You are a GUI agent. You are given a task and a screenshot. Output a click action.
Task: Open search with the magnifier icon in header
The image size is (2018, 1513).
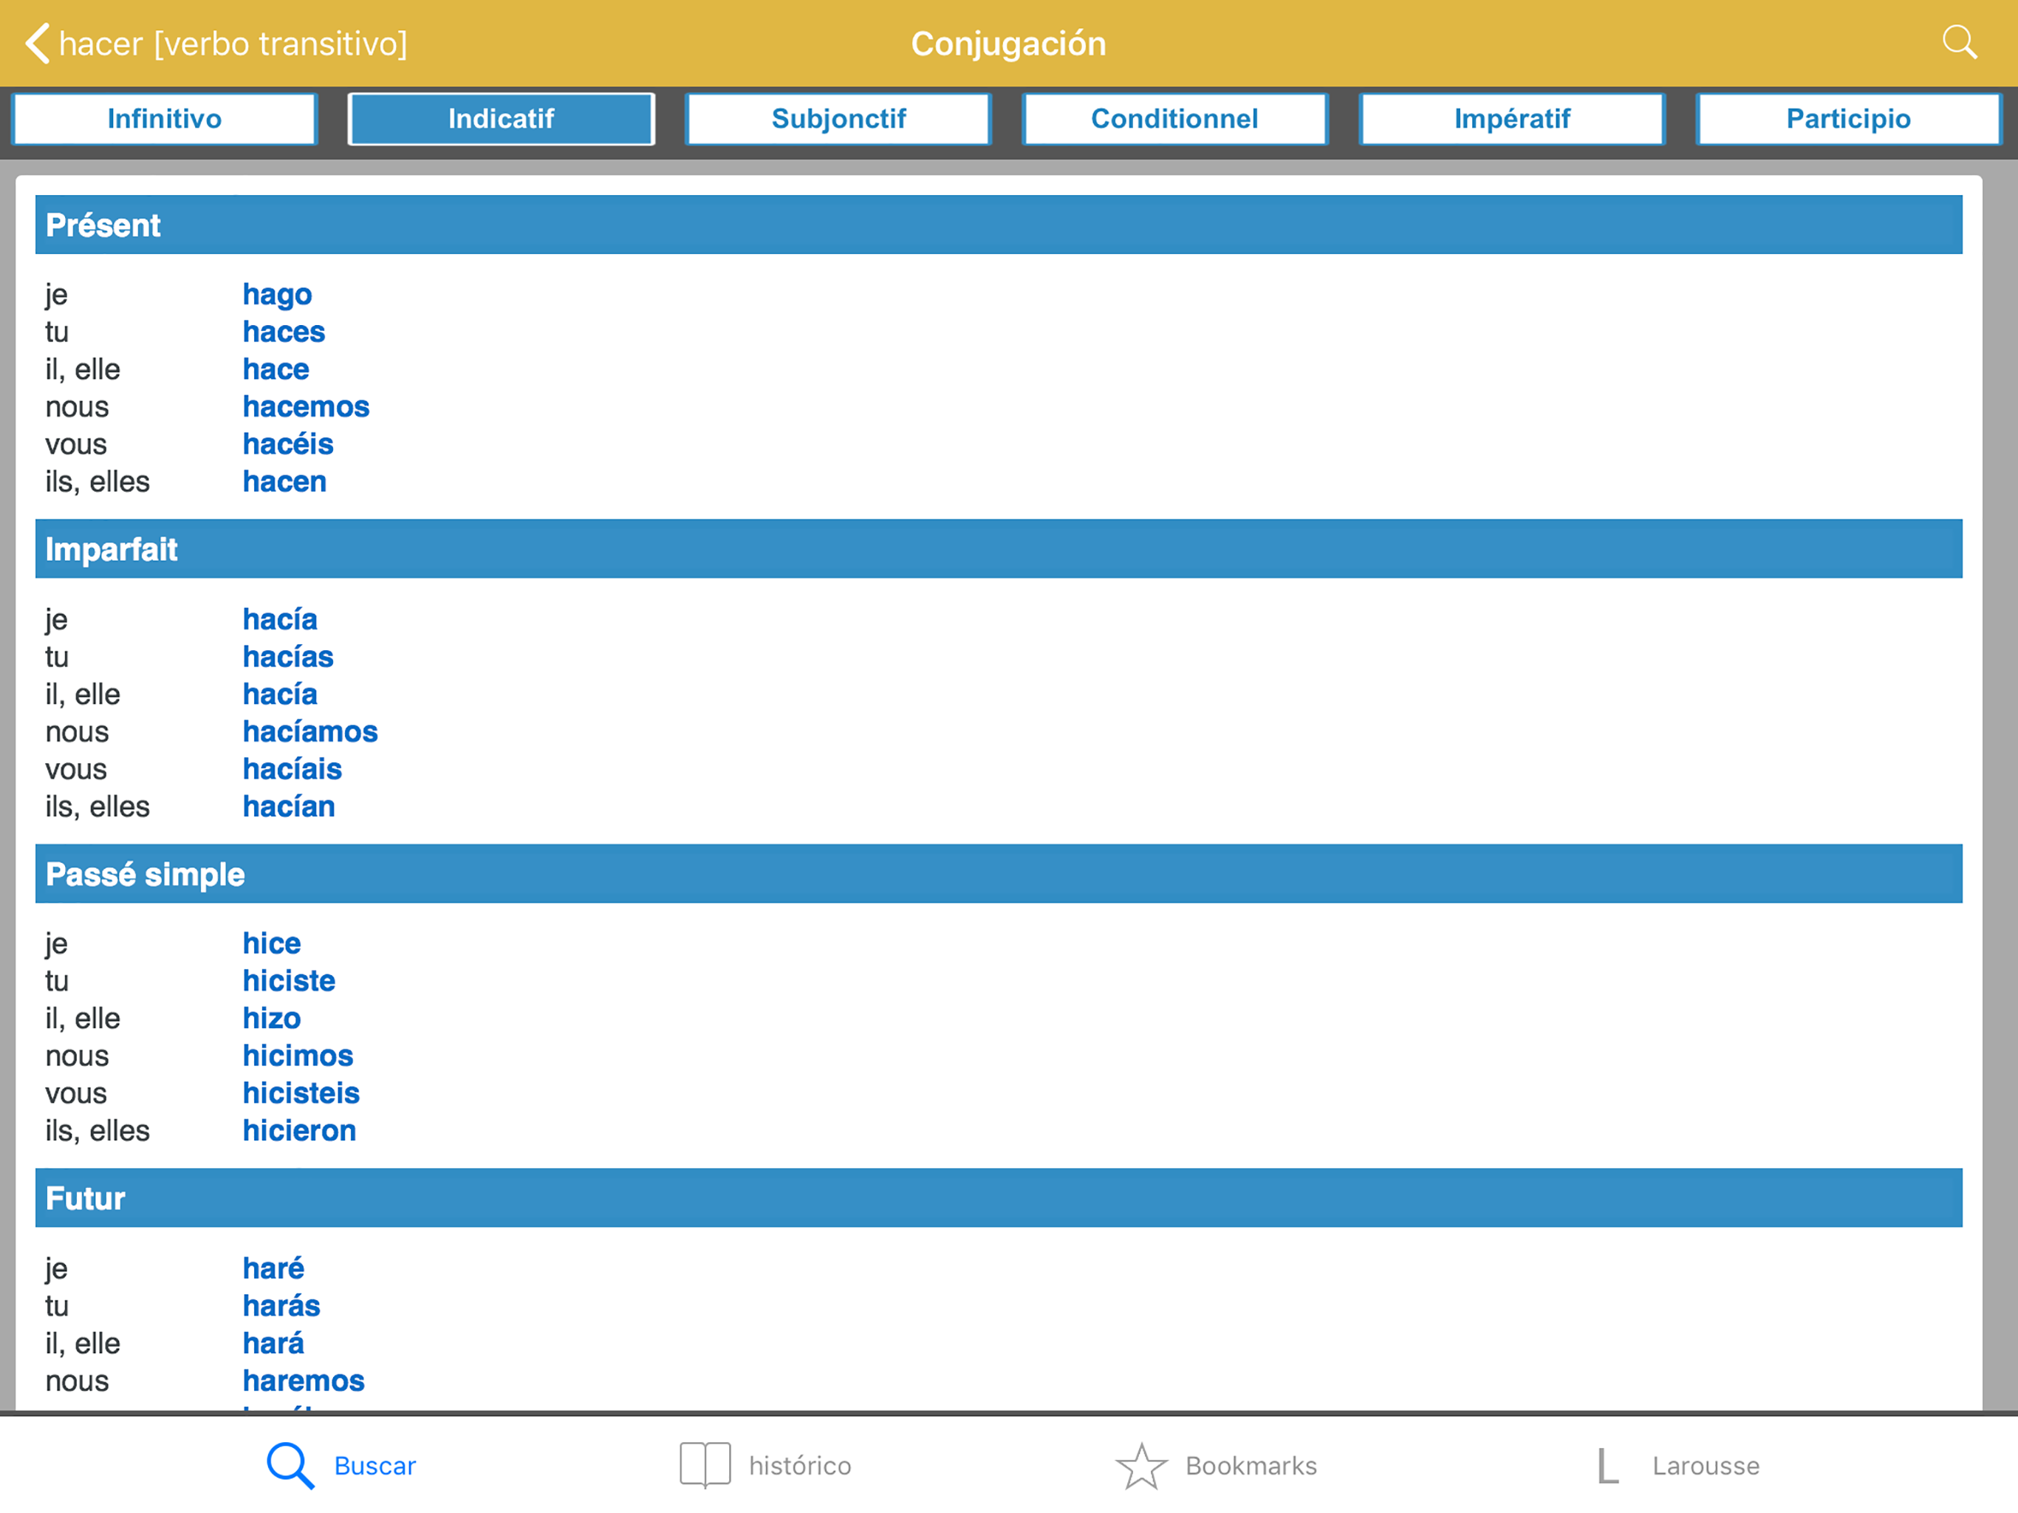(1959, 42)
